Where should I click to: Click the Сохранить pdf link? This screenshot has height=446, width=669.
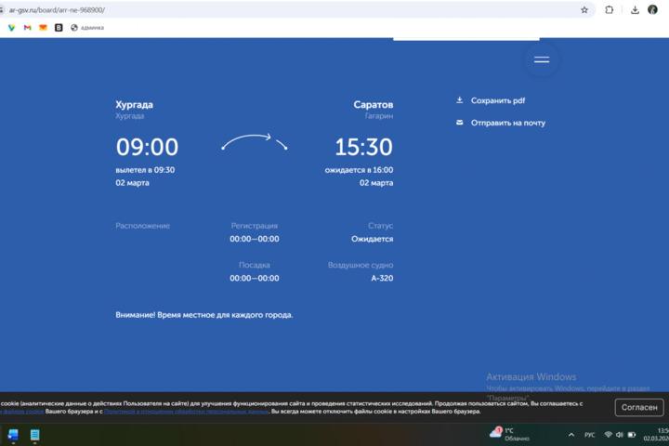point(497,100)
